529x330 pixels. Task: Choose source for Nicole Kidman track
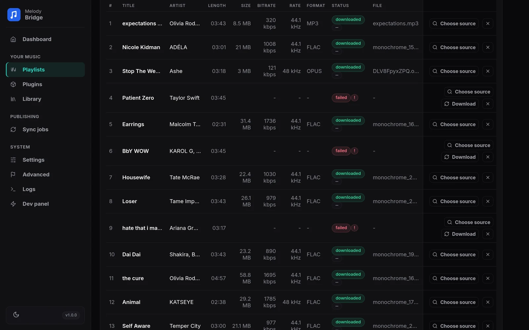tap(454, 48)
